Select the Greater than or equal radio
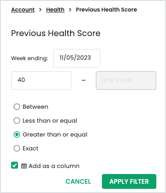Viewport: 166px width, 193px height. pos(17,135)
